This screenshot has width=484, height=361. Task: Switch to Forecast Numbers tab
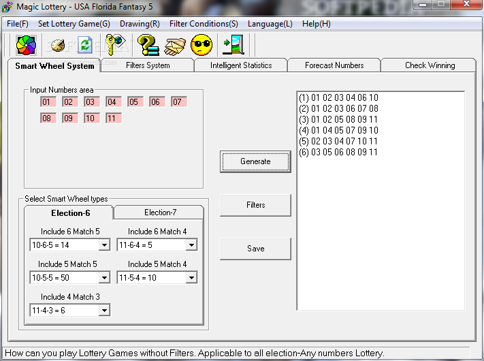pos(334,65)
